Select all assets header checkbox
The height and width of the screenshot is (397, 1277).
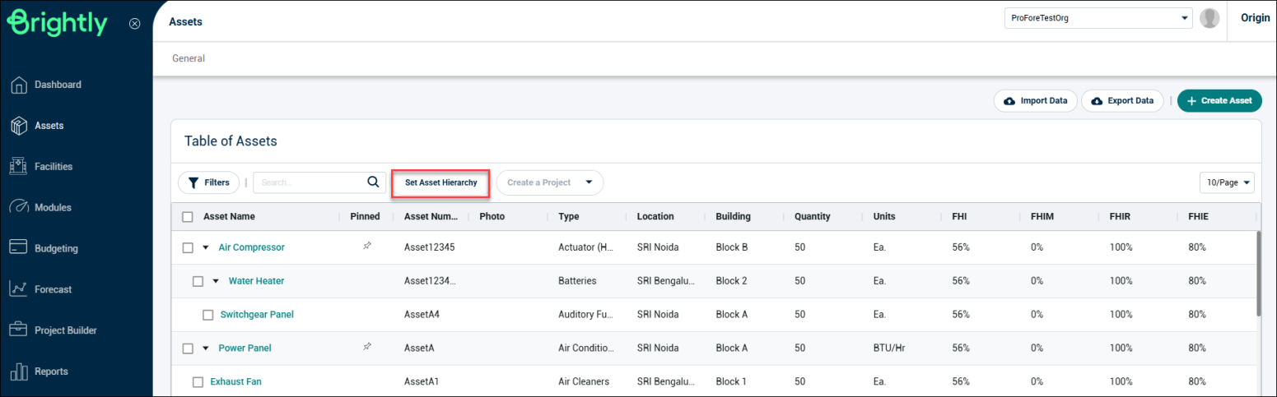click(188, 217)
